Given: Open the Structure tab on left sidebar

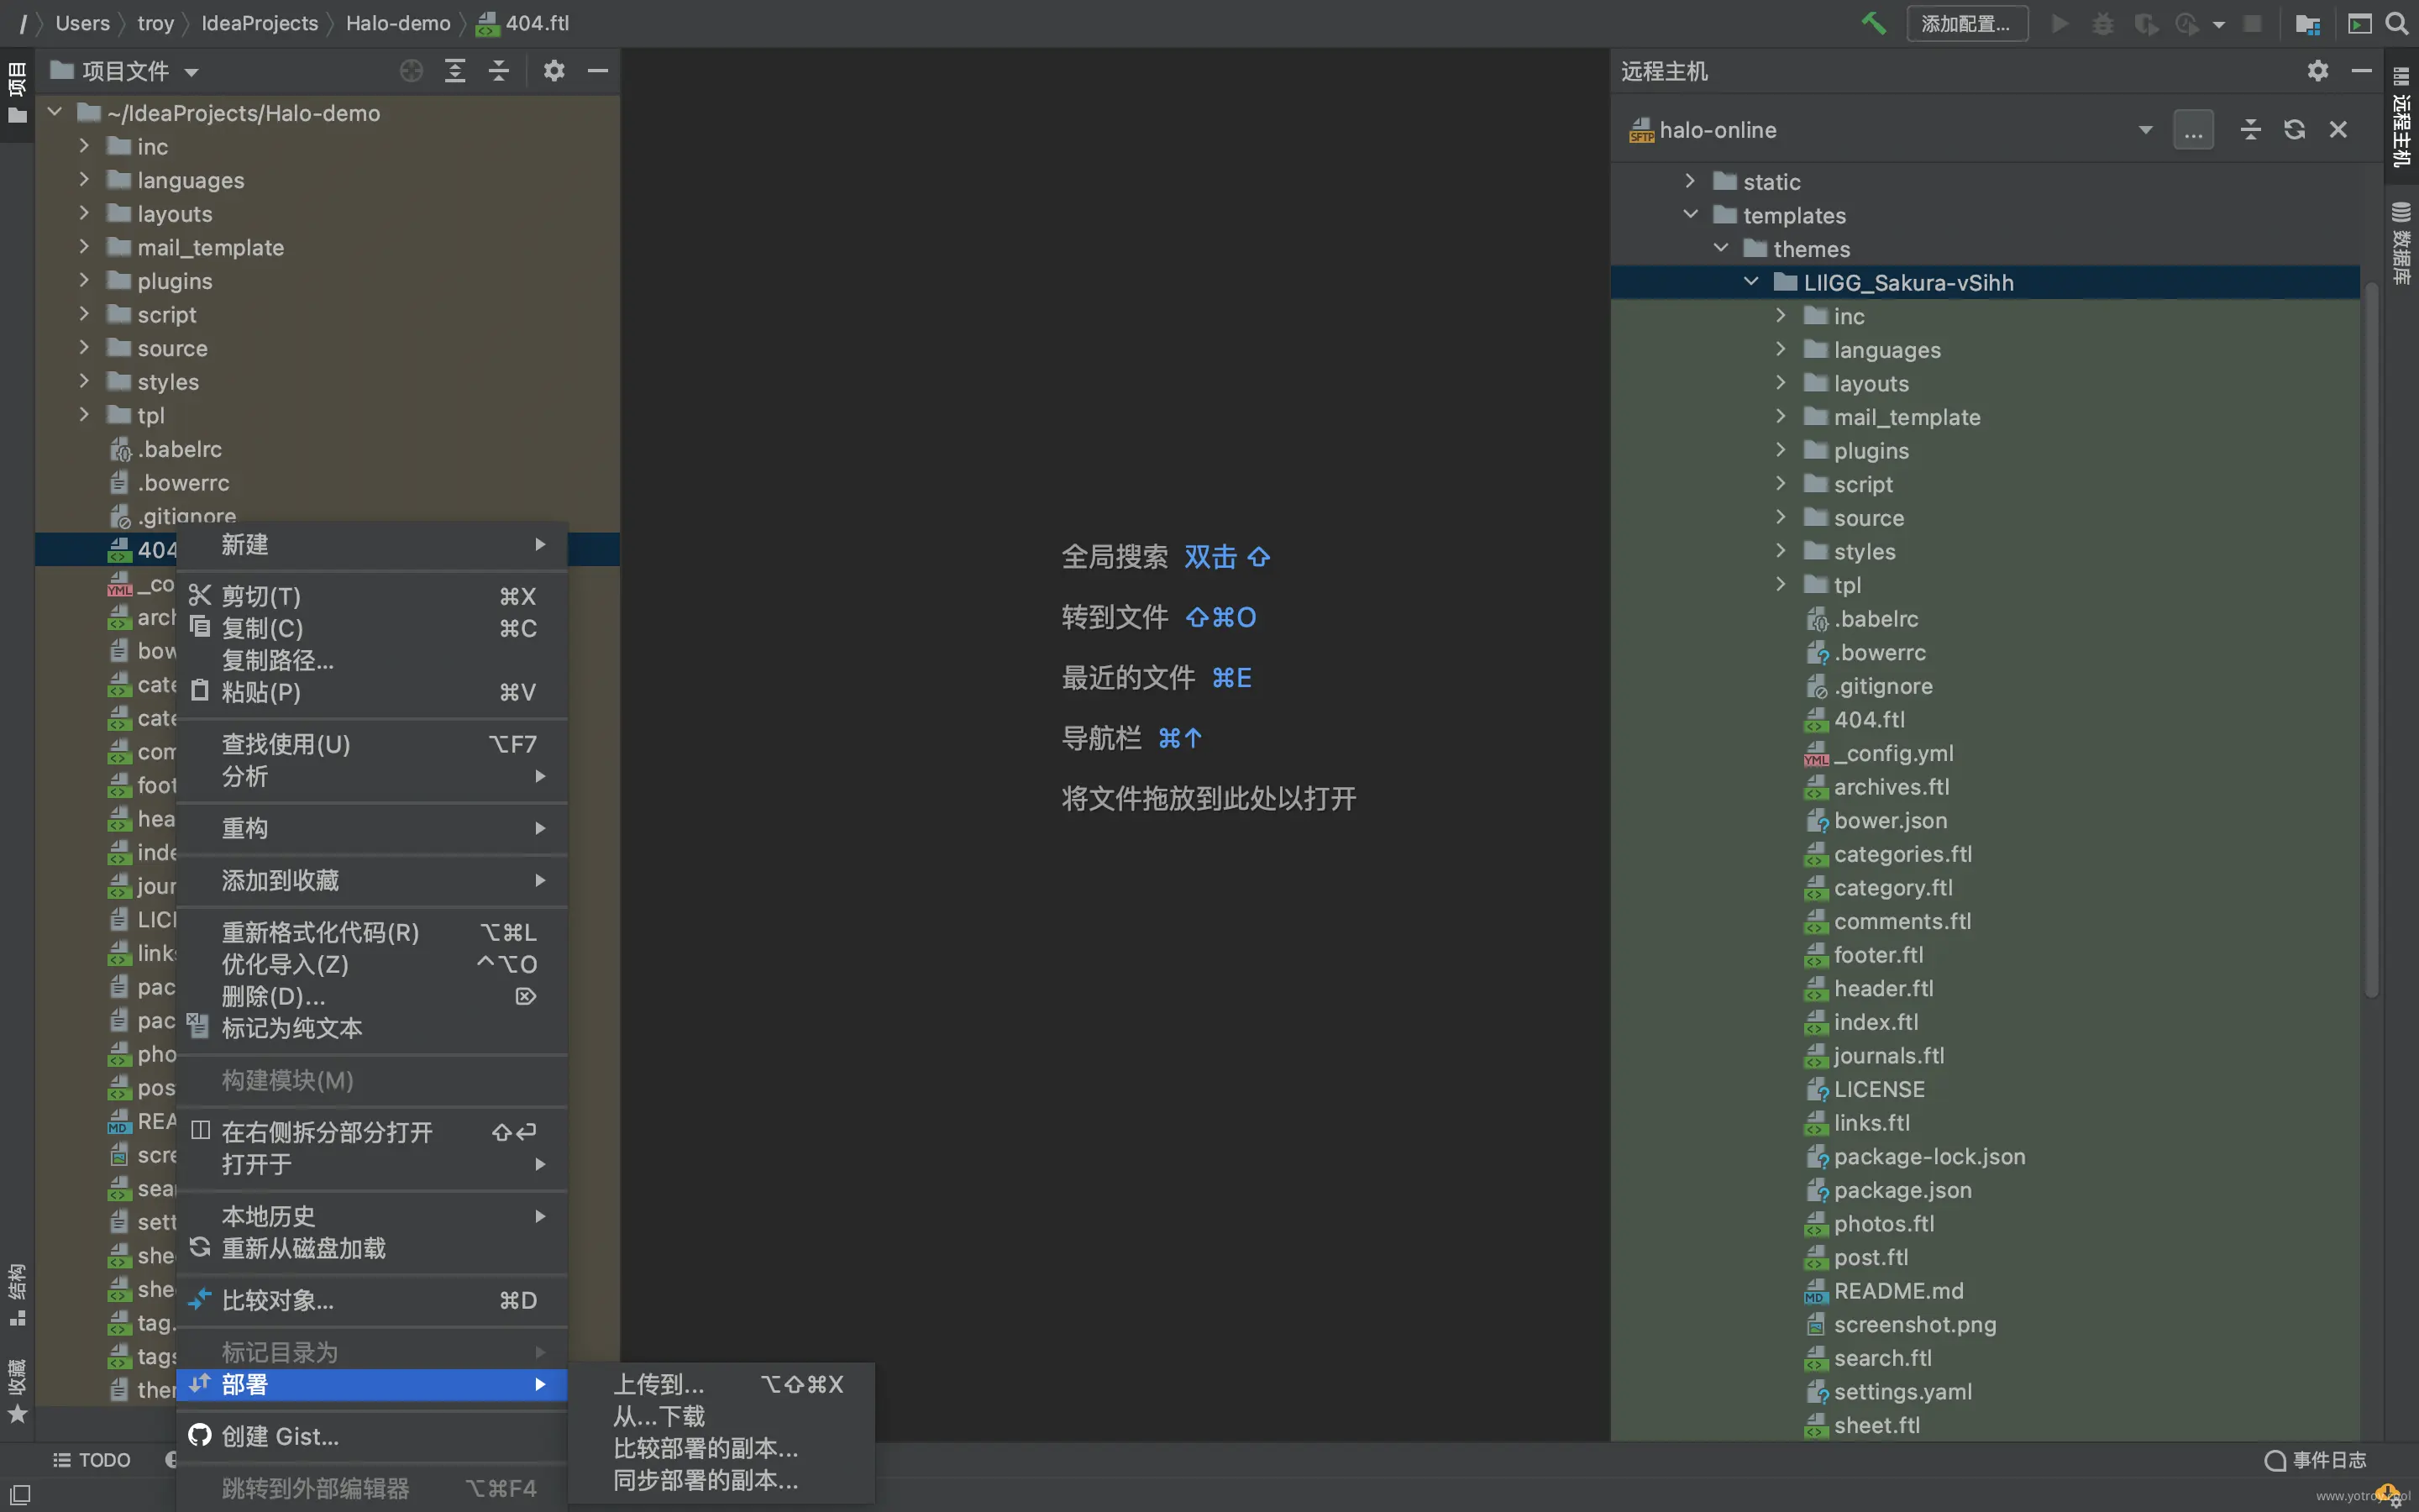Looking at the screenshot, I should click(17, 1294).
